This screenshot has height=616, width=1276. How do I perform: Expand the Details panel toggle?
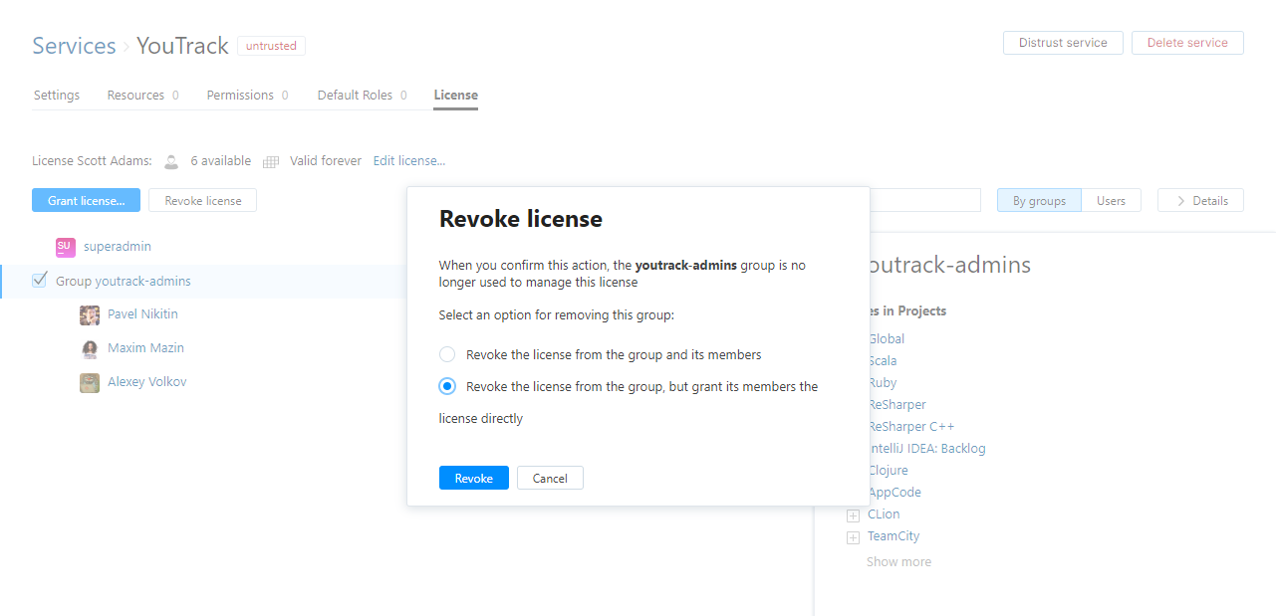click(1200, 200)
